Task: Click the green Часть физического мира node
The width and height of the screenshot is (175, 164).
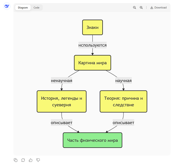Action: click(92, 140)
